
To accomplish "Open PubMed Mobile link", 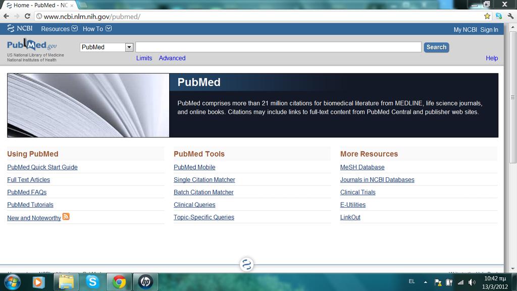I will tap(194, 167).
